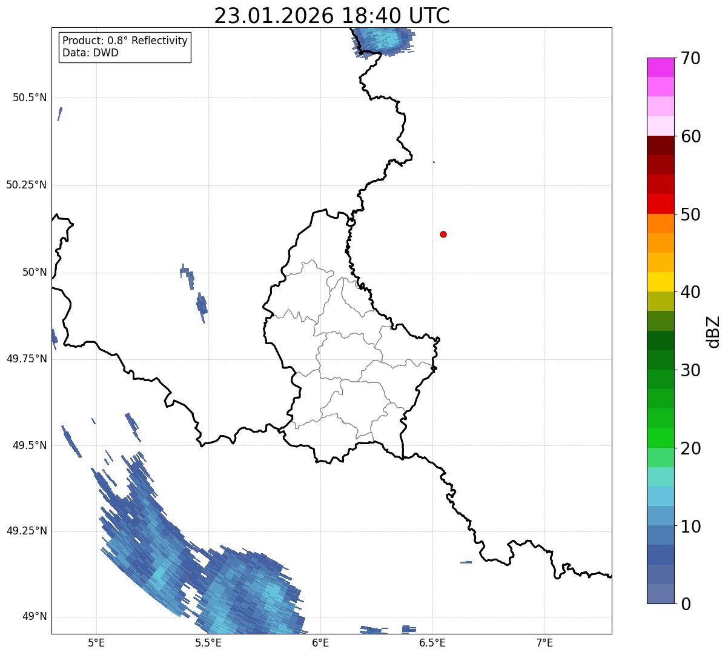This screenshot has width=728, height=655.
Task: Click the title '23.01.2026 18:40 UTC'
Action: click(x=332, y=16)
